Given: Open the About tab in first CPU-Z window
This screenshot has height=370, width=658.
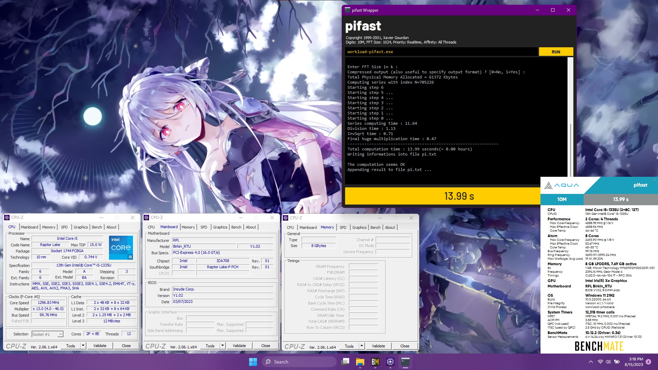Looking at the screenshot, I should tap(111, 227).
